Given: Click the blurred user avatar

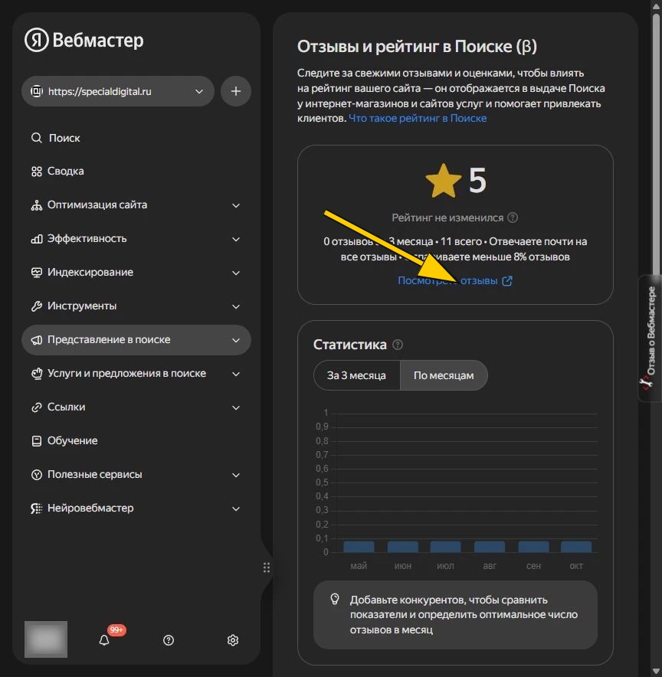Looking at the screenshot, I should click(46, 639).
